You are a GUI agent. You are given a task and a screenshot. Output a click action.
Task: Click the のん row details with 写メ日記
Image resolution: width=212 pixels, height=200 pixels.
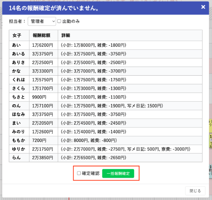tap(111, 106)
